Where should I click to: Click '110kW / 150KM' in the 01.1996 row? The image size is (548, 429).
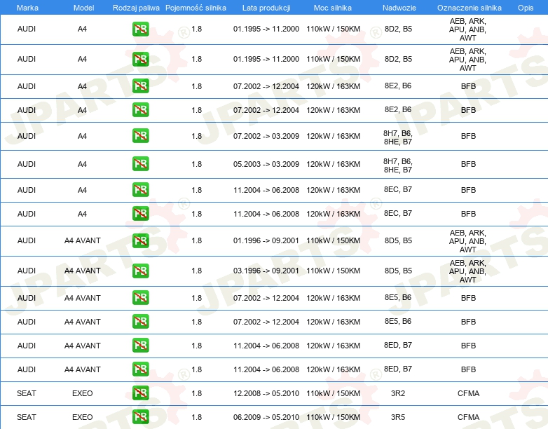click(x=334, y=240)
